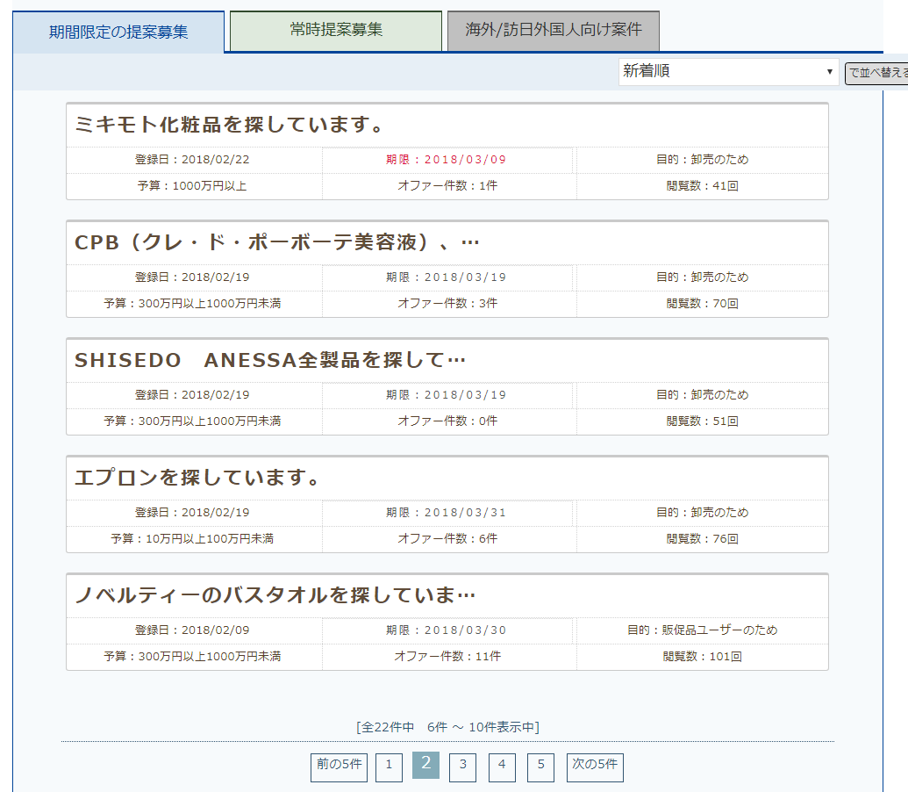Click 期限:2018/03/30 cell

pyautogui.click(x=447, y=630)
